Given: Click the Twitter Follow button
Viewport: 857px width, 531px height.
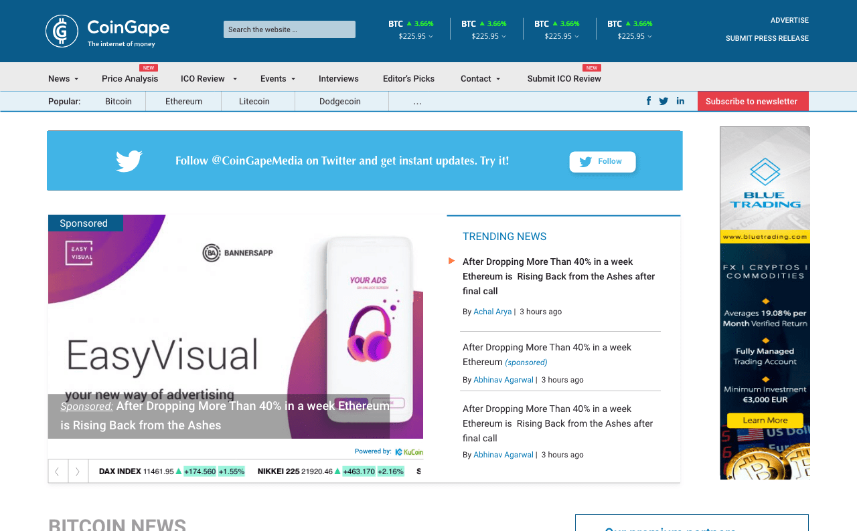Looking at the screenshot, I should [x=603, y=162].
